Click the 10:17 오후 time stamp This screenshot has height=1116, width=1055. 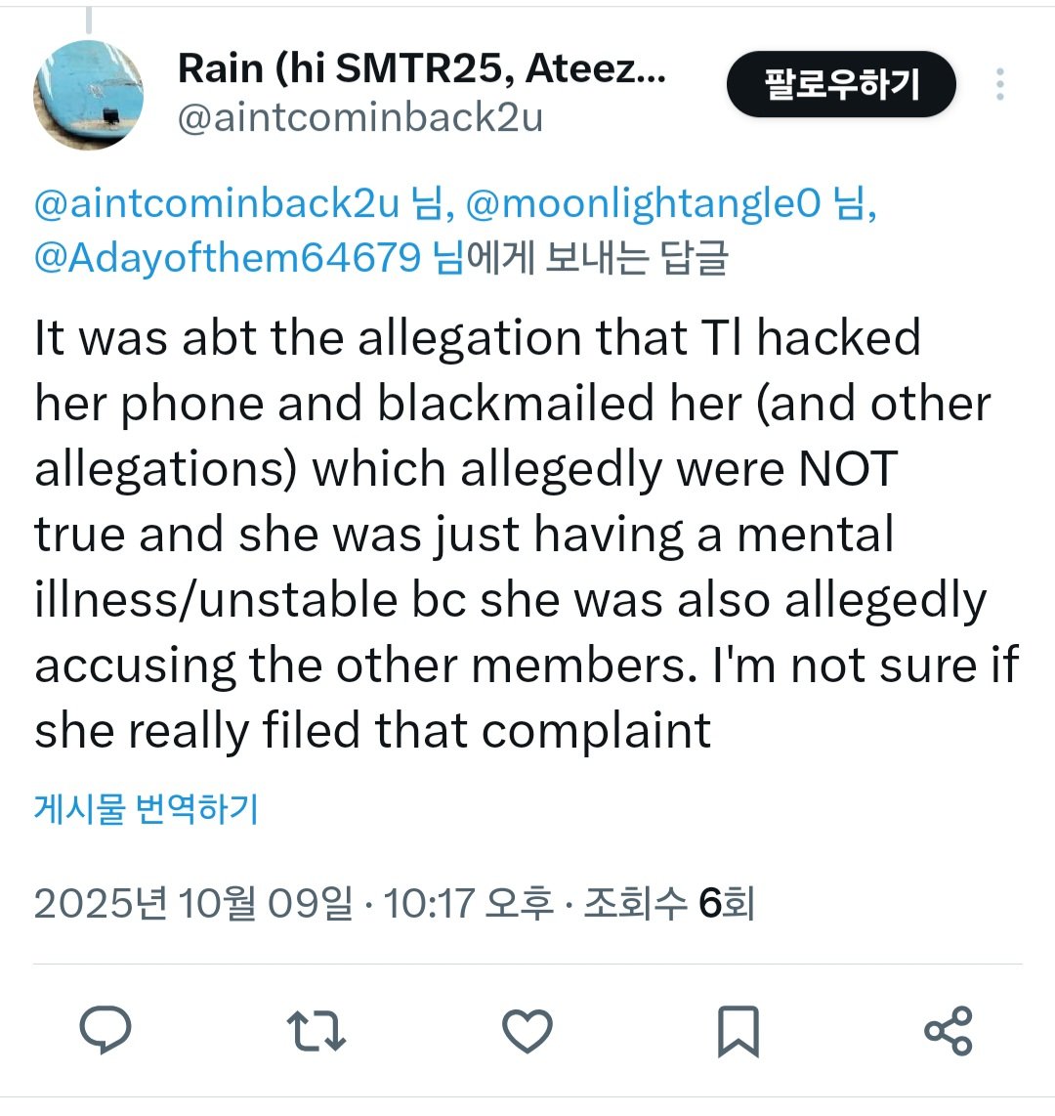(468, 903)
